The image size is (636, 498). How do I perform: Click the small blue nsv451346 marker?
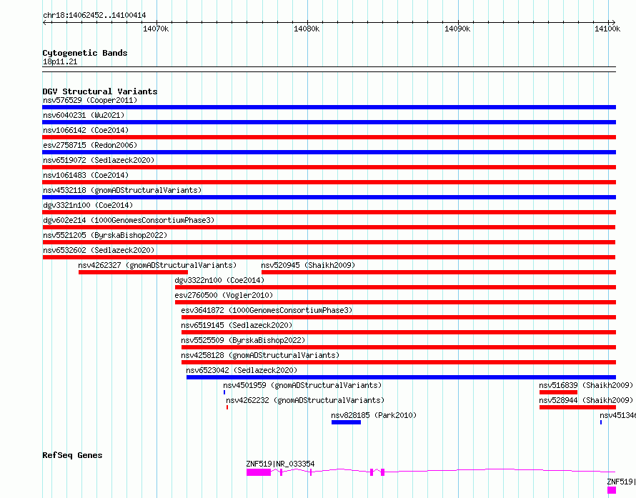tap(601, 422)
